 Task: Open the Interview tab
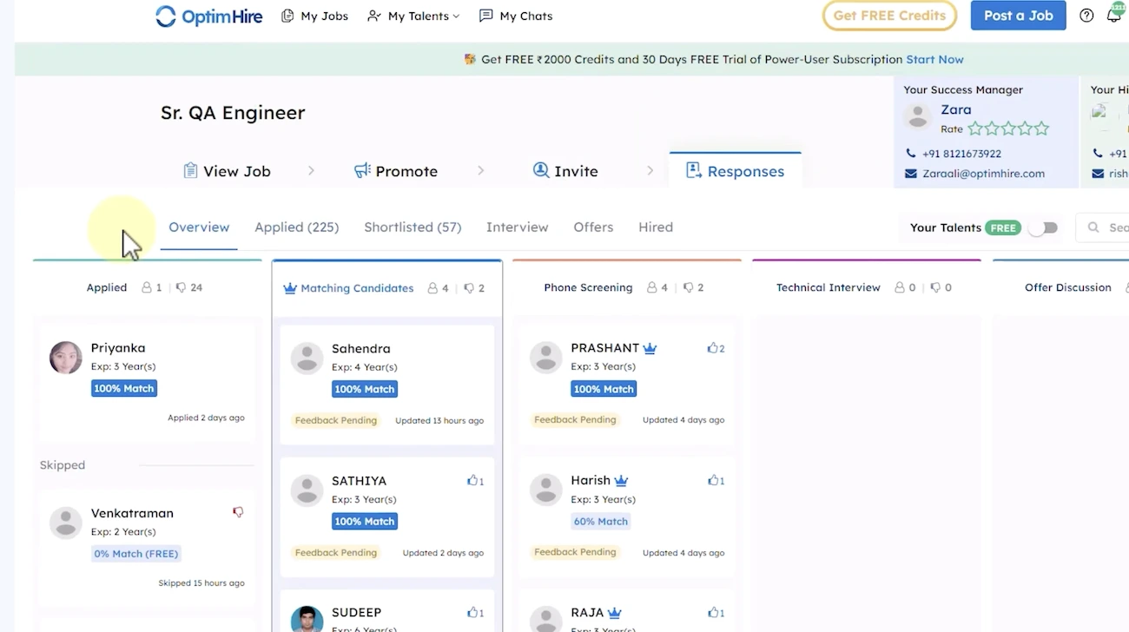(517, 227)
